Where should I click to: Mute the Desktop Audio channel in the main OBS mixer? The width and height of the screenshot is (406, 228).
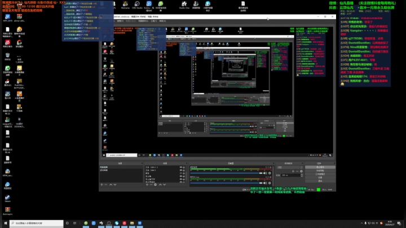point(265,173)
